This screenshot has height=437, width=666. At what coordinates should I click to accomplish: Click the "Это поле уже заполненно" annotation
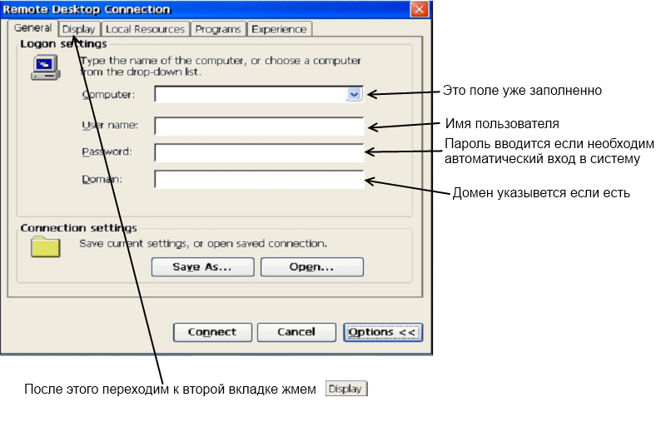point(522,91)
